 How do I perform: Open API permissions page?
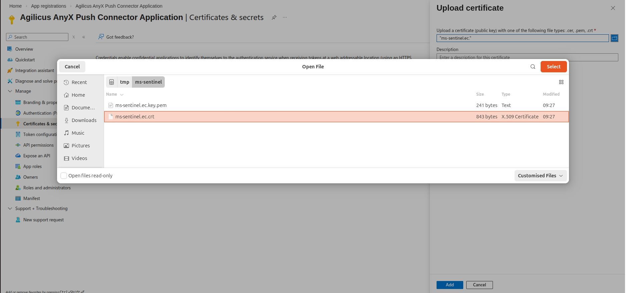pos(38,145)
